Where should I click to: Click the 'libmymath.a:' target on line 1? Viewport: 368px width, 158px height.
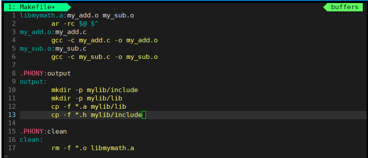[43, 16]
